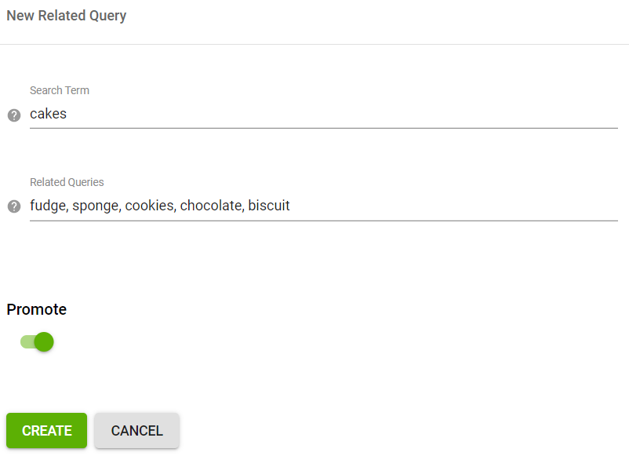Click the Related Queries help icon
This screenshot has width=629, height=467.
pos(14,206)
